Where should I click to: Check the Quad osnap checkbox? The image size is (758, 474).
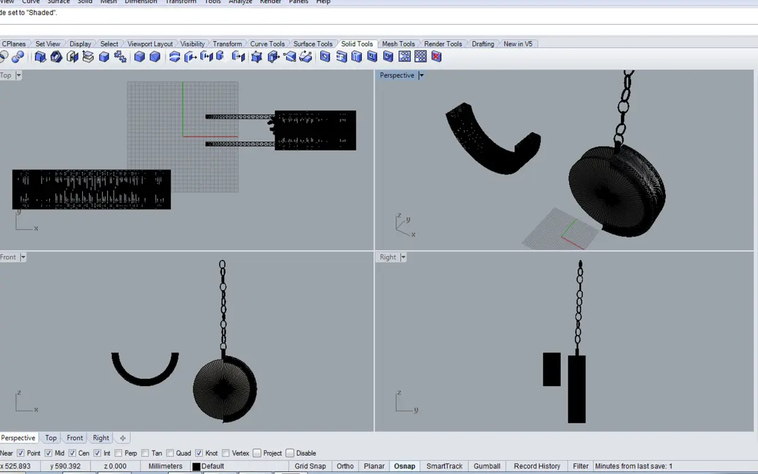(169, 453)
